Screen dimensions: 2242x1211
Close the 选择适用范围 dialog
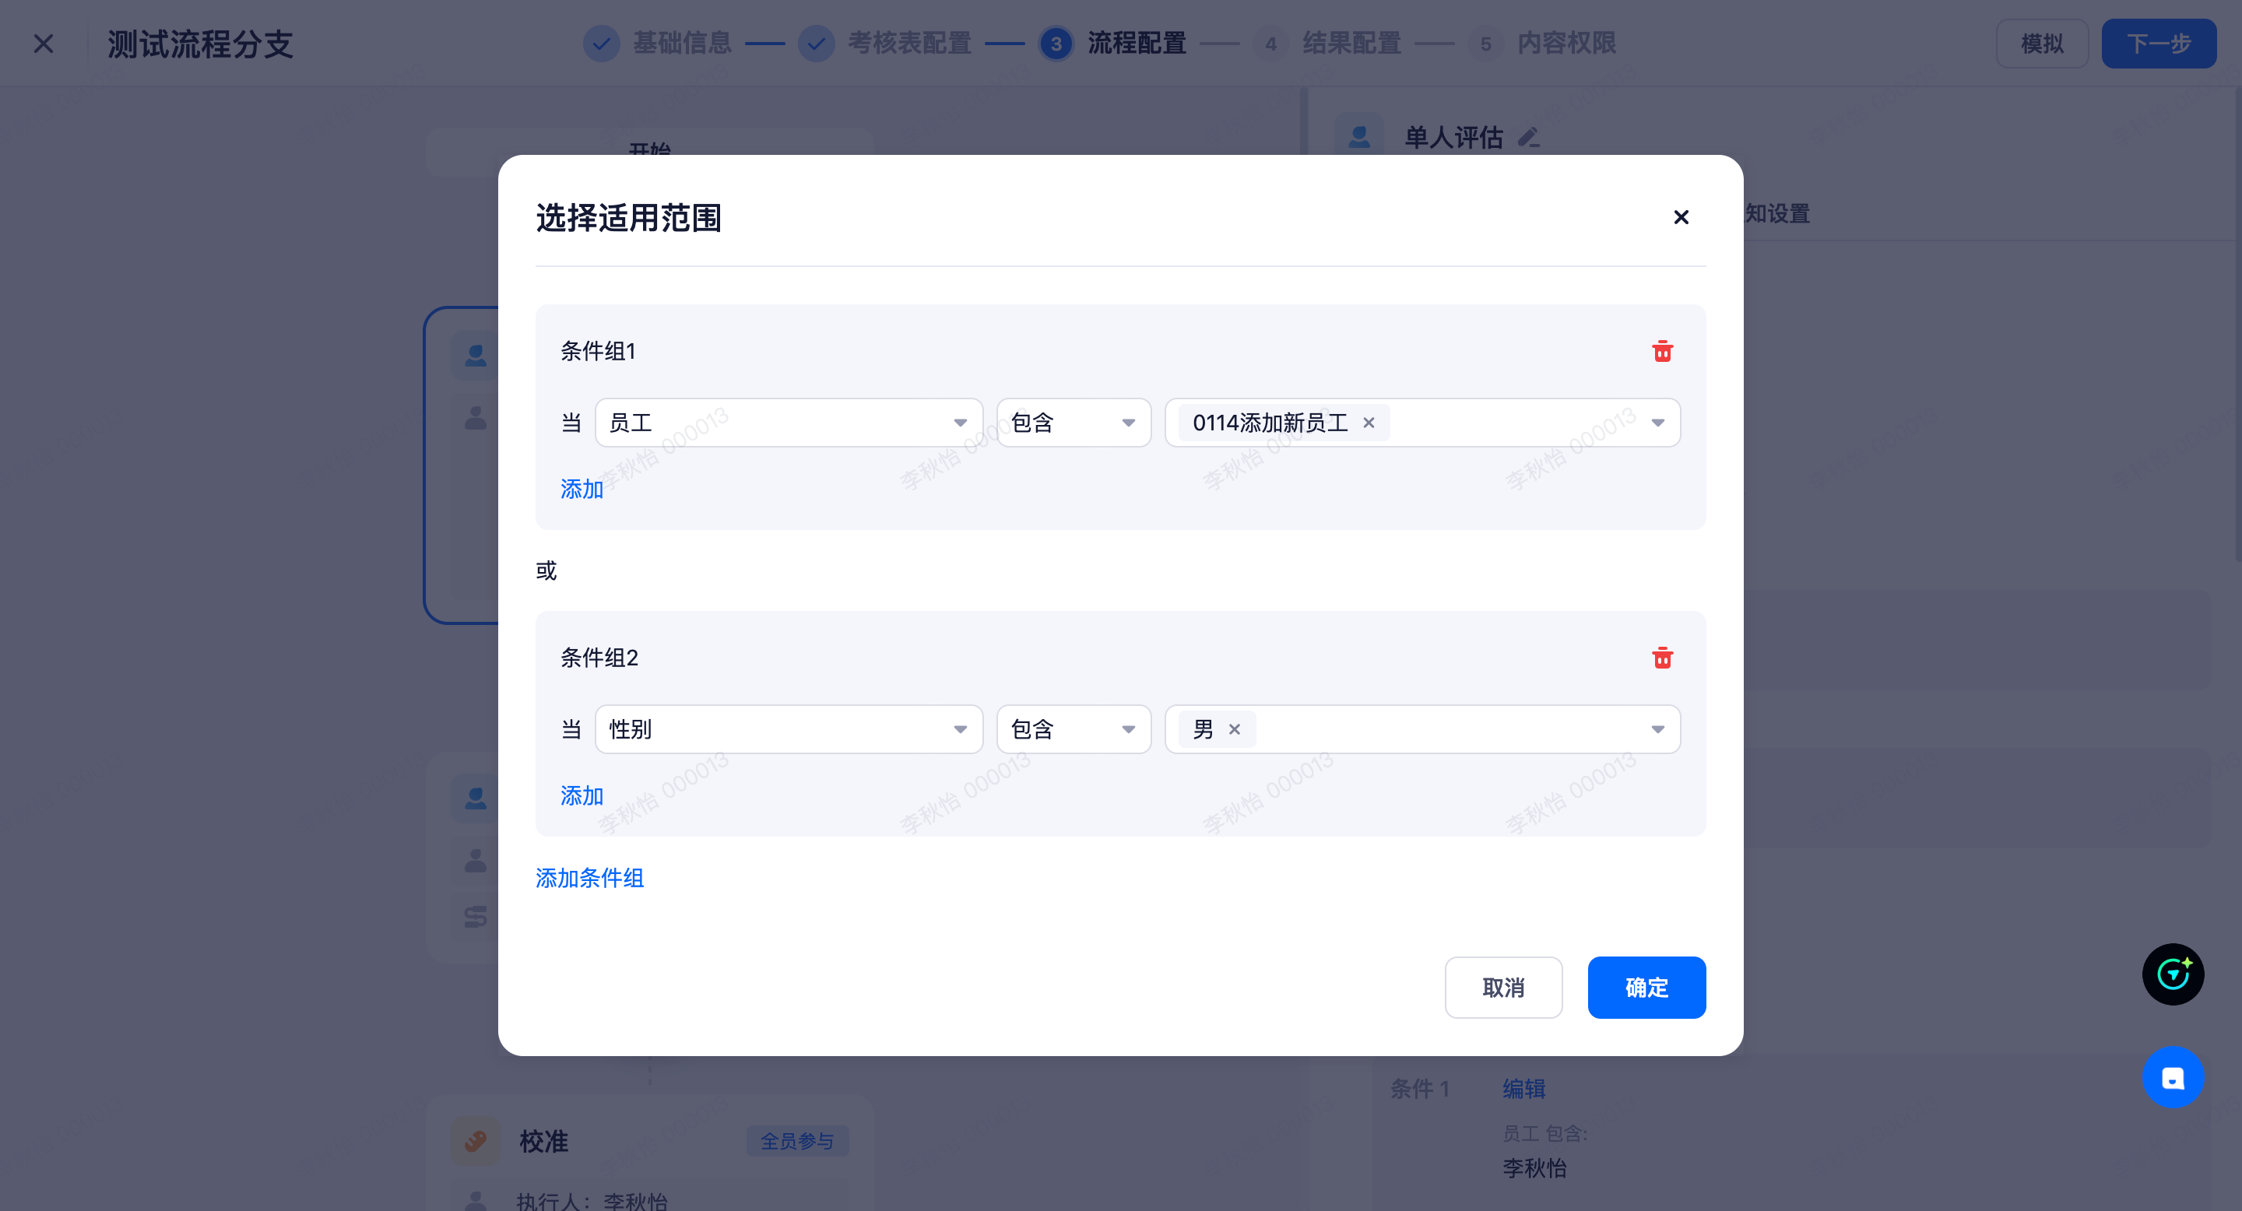tap(1681, 217)
